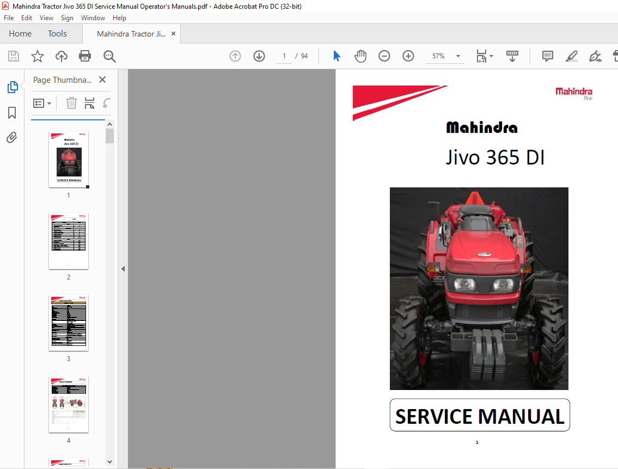
Task: Go to next page arrow
Action: (x=259, y=56)
